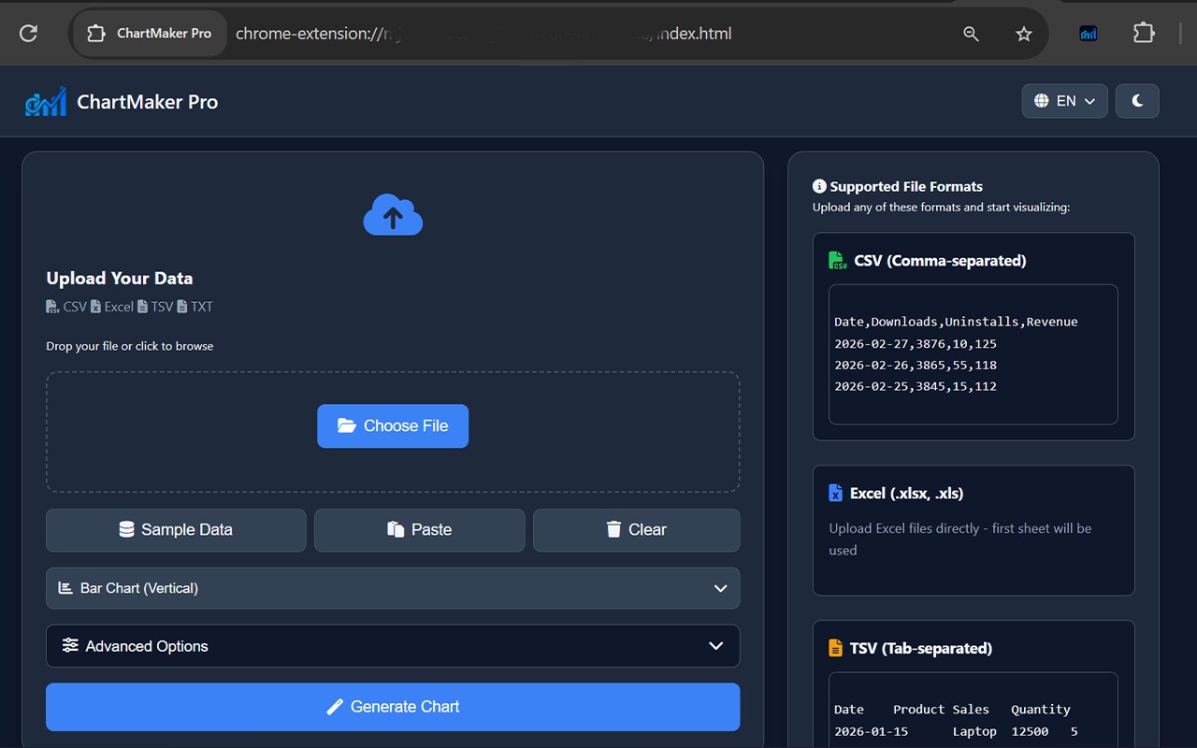Click the address bar URL text

point(483,34)
